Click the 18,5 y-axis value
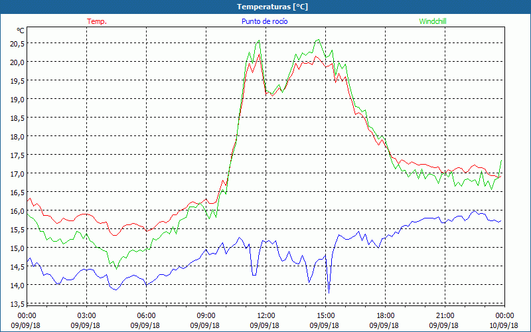 click(18, 118)
